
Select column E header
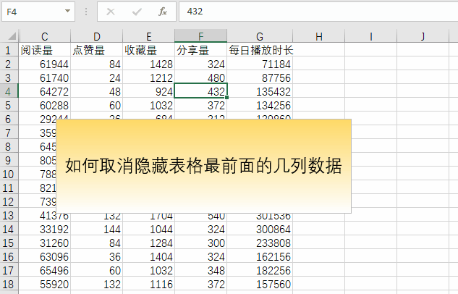coord(148,36)
